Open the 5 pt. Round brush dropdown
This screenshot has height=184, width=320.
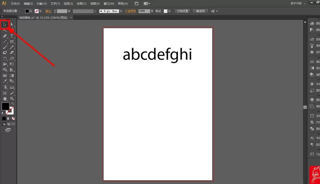121,11
